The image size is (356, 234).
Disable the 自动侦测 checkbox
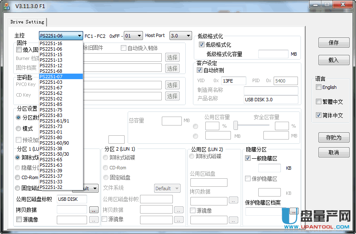(199, 70)
